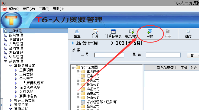Open 银行名称 in the sidebar
This screenshot has height=110, width=199.
(26, 92)
